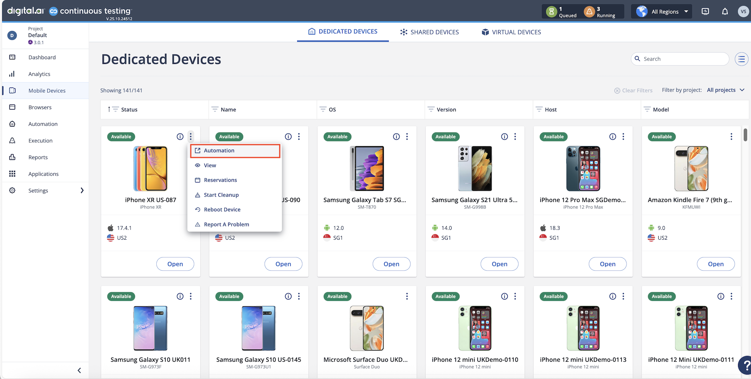The height and width of the screenshot is (379, 751).
Task: Expand the Filter by project dropdown
Action: (725, 90)
